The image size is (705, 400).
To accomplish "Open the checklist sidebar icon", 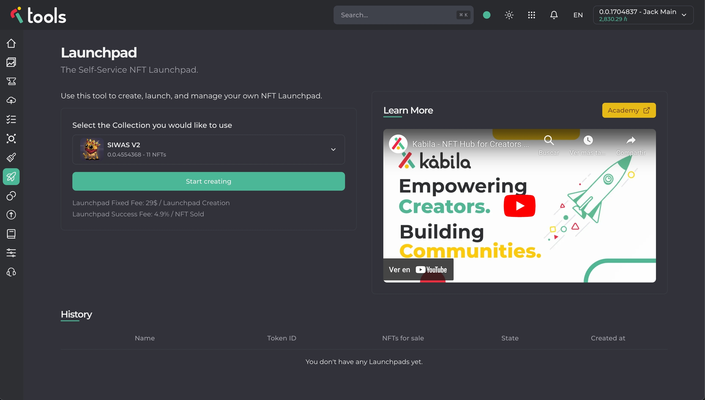I will coord(11,119).
